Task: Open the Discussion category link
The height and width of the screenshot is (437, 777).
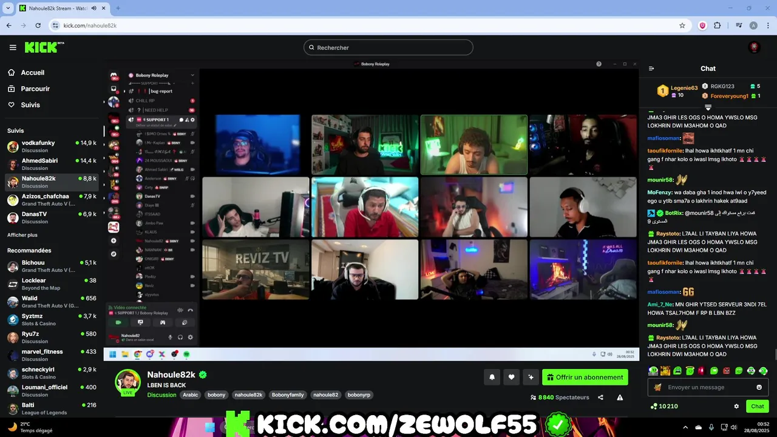Action: [161, 395]
